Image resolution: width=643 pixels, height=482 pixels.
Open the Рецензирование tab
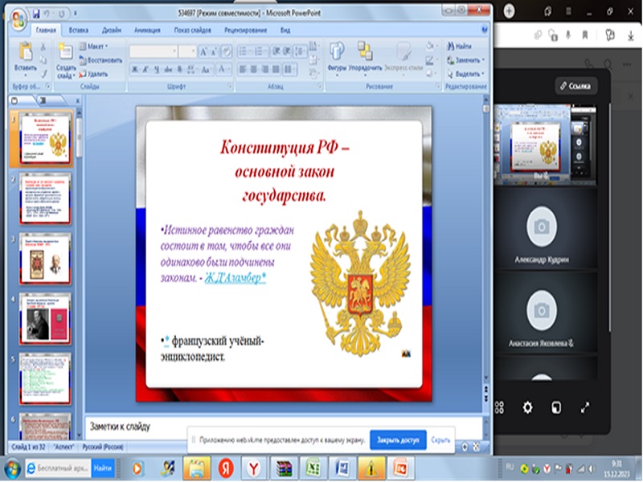245,30
